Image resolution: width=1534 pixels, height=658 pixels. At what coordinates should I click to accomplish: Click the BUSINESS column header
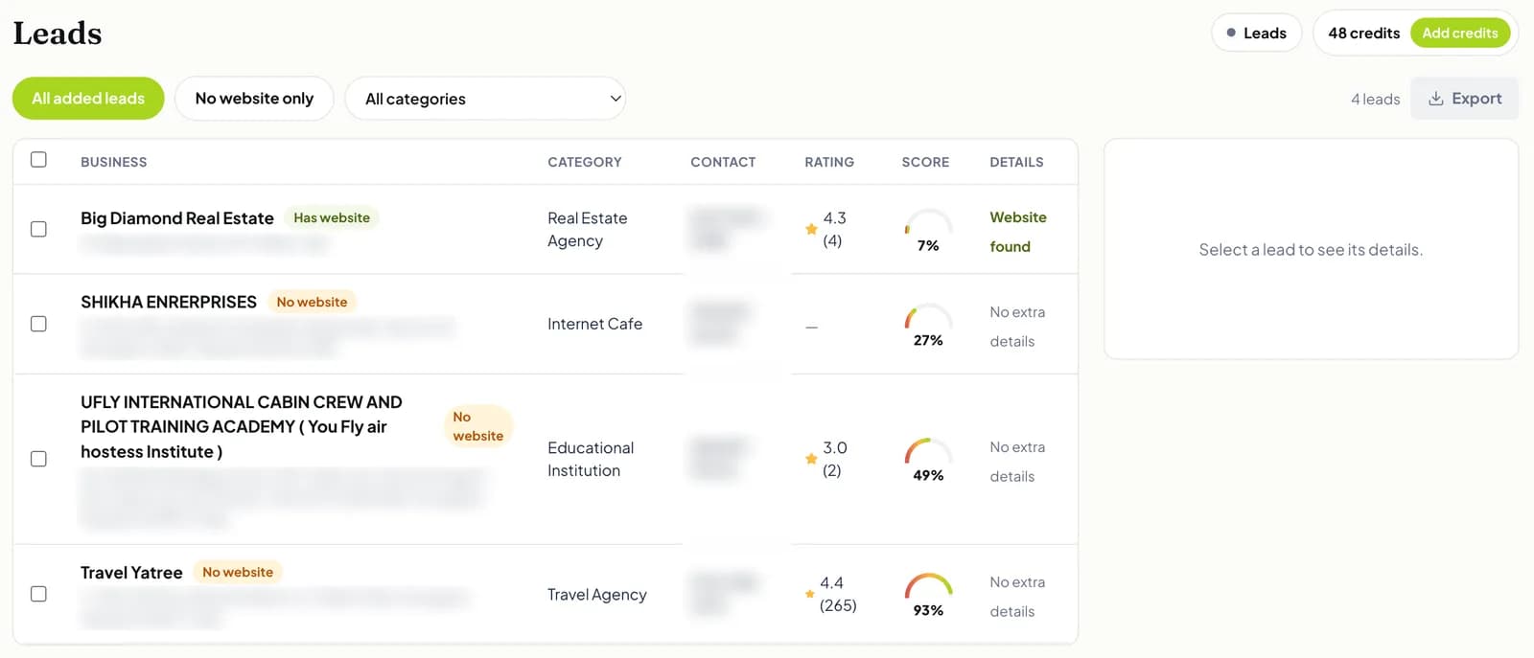[114, 162]
